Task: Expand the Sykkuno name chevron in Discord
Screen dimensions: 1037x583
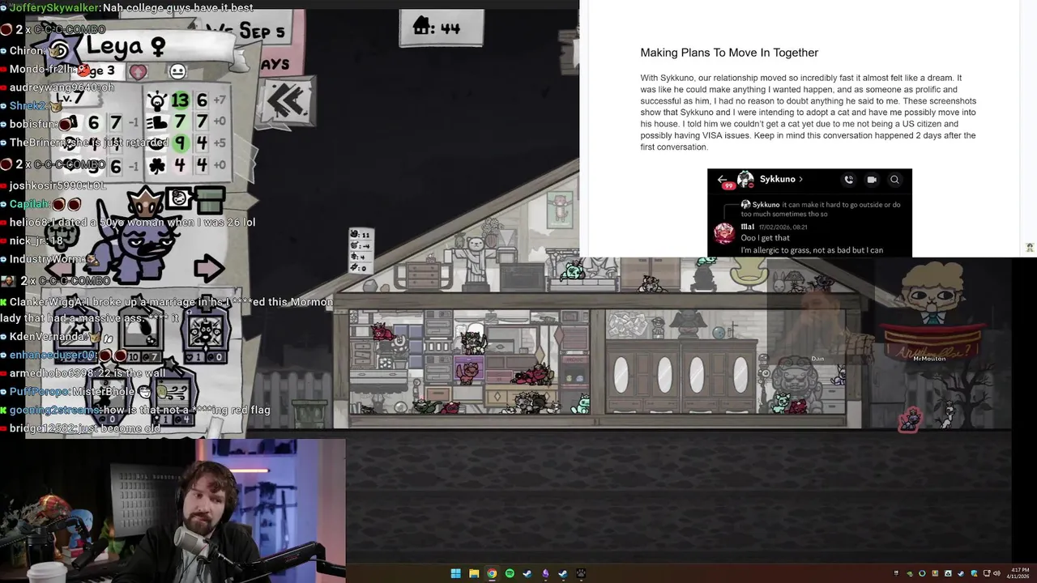Action: pyautogui.click(x=801, y=180)
